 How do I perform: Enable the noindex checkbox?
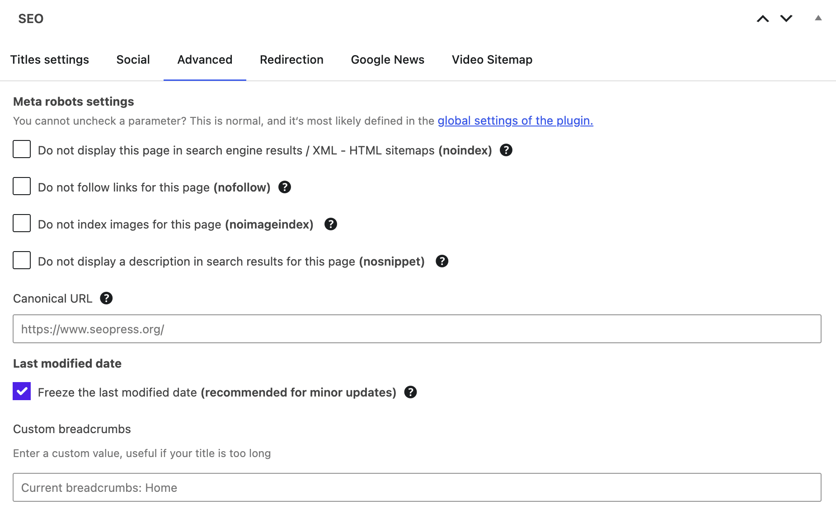tap(22, 149)
